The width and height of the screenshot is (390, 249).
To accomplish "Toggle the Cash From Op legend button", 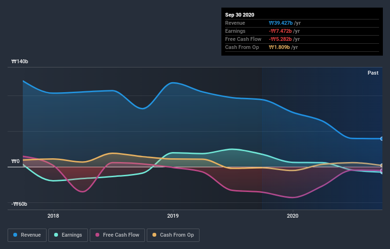I will click(173, 235).
